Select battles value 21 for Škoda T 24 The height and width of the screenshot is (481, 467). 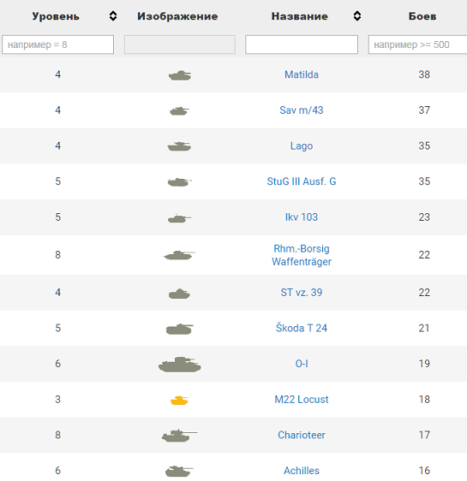point(424,328)
